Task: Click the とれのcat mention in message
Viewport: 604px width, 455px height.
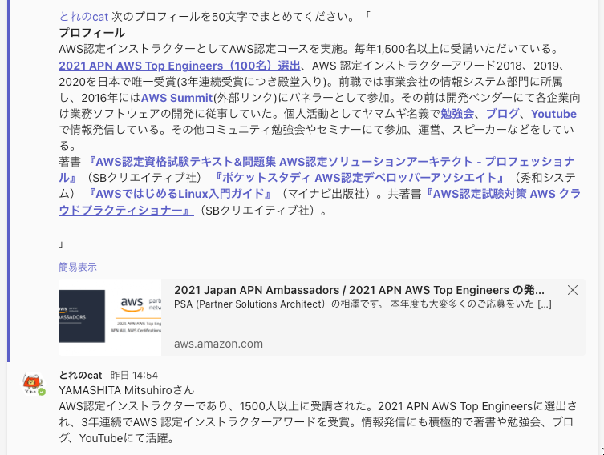Action: (x=84, y=17)
